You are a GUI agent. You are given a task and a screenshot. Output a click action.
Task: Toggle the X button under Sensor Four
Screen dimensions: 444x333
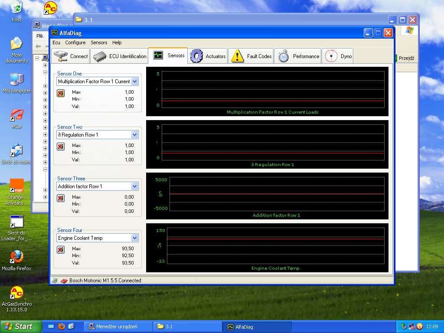coord(61,249)
